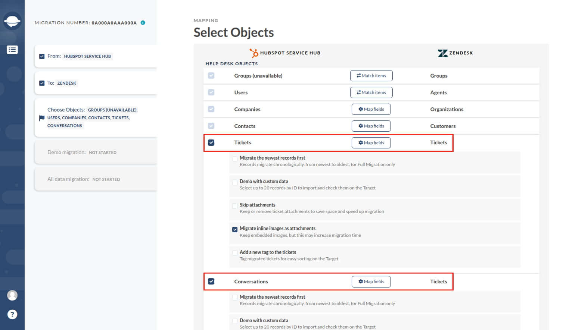Open Map fields for Contacts
Image resolution: width=563 pixels, height=330 pixels.
point(371,126)
